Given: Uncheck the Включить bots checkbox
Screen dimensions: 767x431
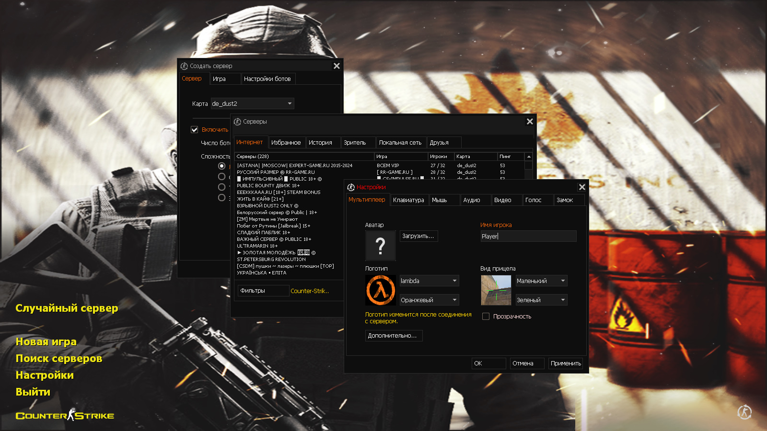Looking at the screenshot, I should point(195,130).
